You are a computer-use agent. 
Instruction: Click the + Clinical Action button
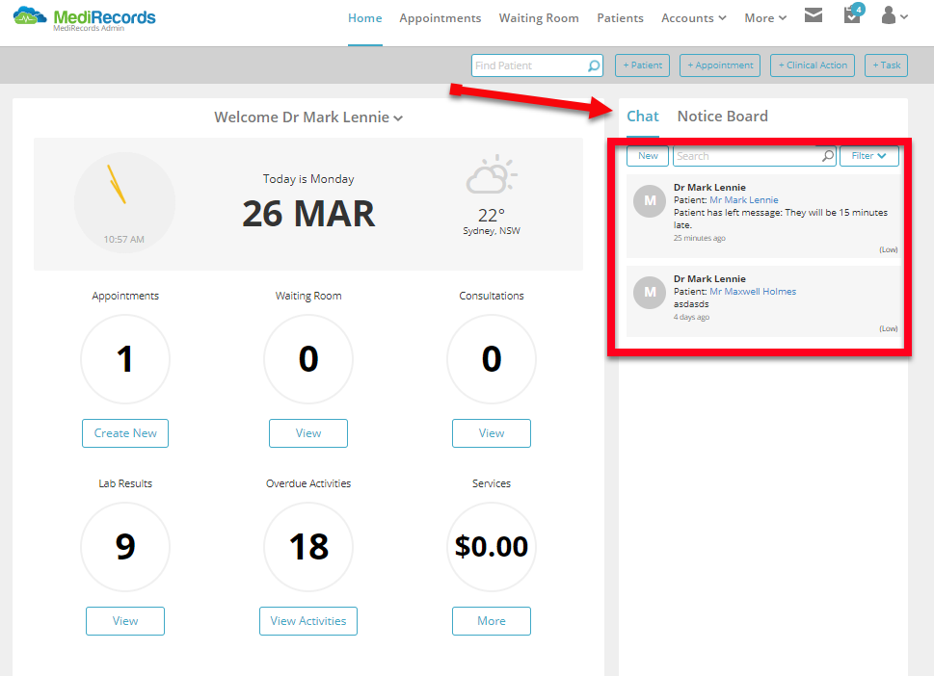[x=813, y=65]
